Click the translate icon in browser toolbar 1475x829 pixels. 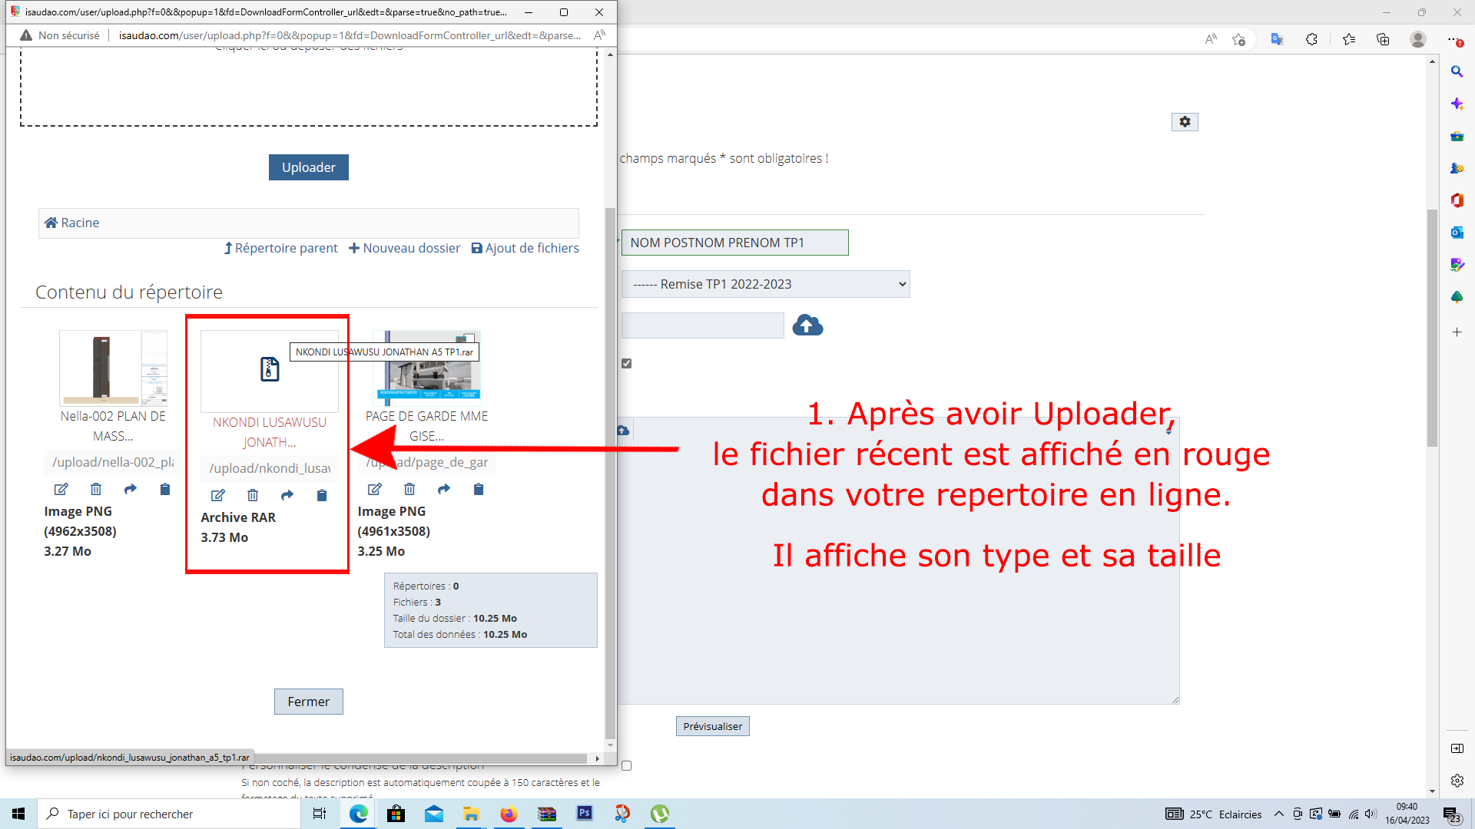click(1277, 39)
